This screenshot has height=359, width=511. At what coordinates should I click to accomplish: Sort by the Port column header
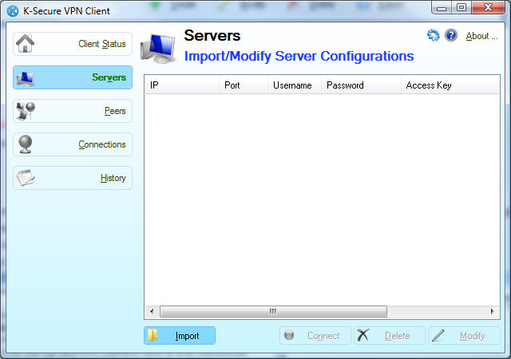point(243,85)
